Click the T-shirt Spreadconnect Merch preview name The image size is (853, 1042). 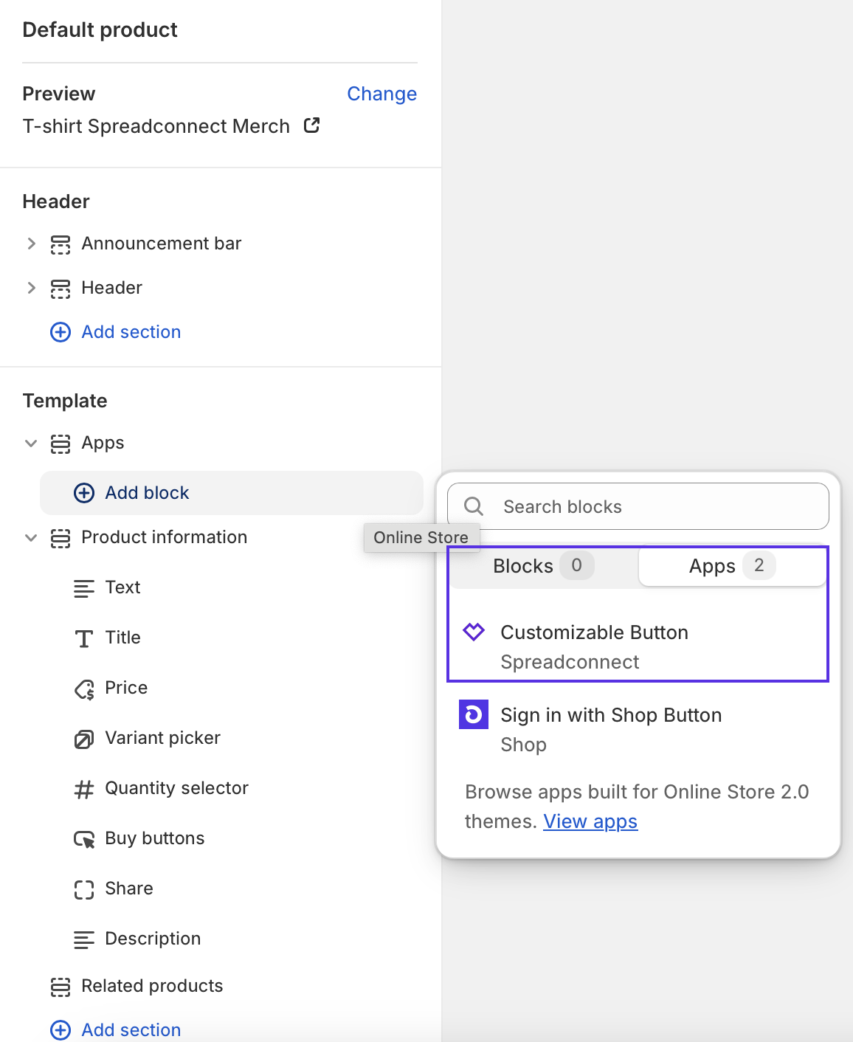[156, 126]
